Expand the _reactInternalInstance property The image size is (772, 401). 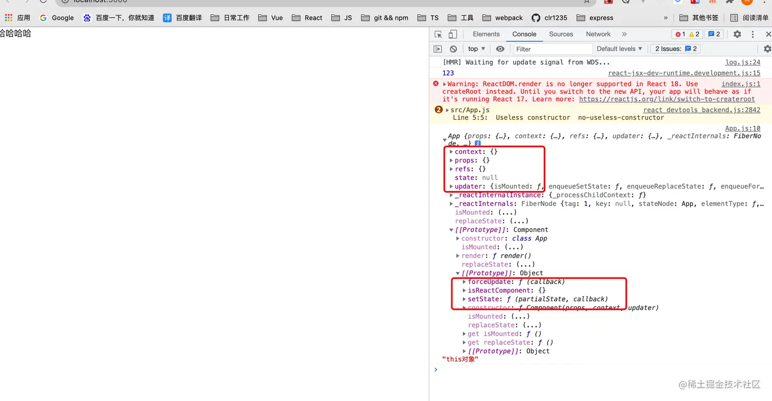451,195
